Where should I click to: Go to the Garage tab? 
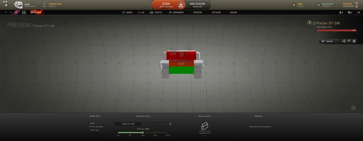[127, 12]
